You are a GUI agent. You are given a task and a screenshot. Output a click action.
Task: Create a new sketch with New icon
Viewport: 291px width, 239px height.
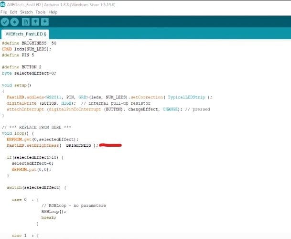pyautogui.click(x=26, y=22)
